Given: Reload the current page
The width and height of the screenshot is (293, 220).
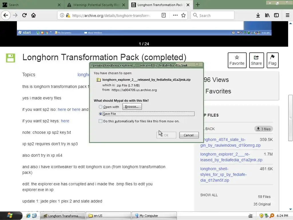Looking at the screenshot, I should [25, 15].
